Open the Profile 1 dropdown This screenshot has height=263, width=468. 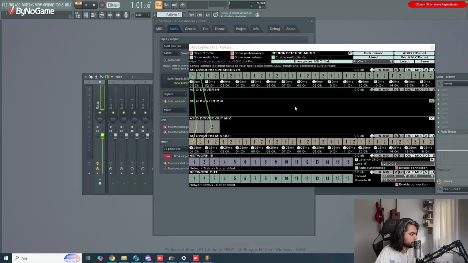[373, 61]
